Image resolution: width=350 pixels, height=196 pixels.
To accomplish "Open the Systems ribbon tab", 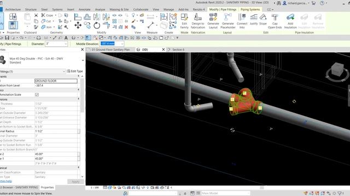I will [x=57, y=9].
